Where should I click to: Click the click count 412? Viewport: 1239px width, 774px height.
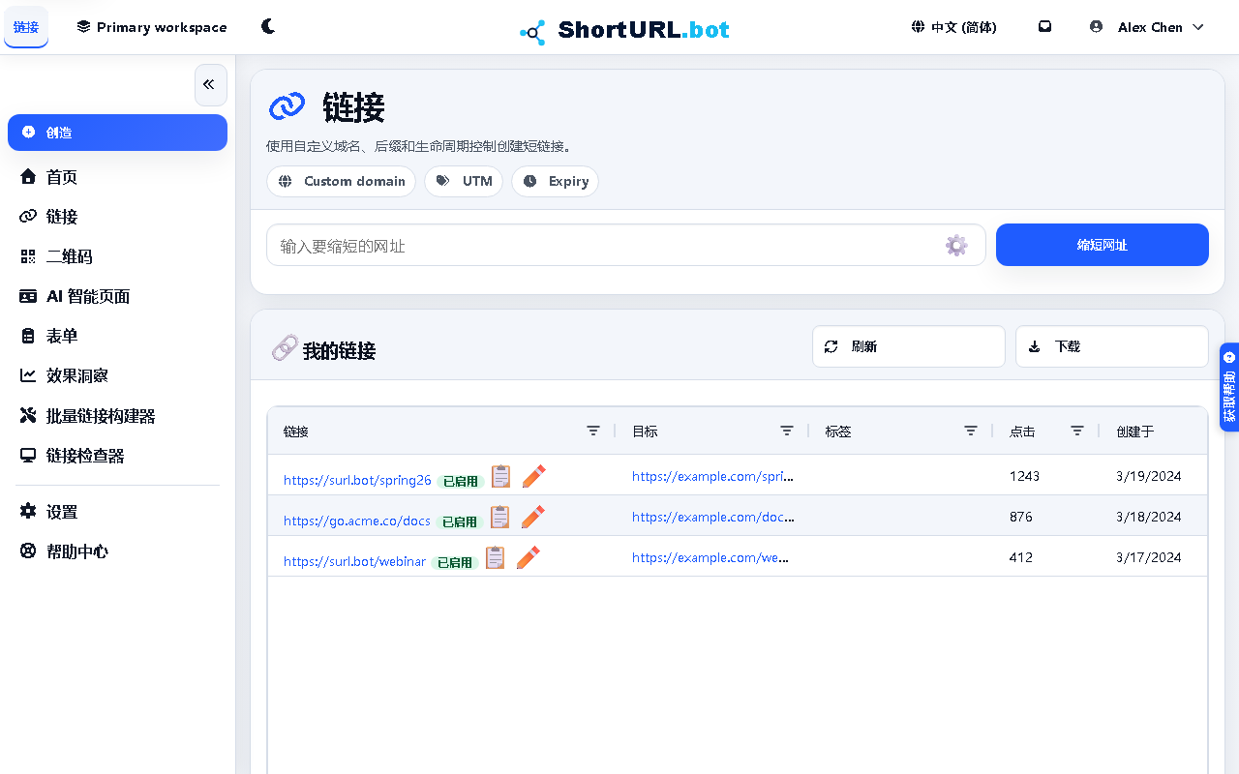[1021, 557]
